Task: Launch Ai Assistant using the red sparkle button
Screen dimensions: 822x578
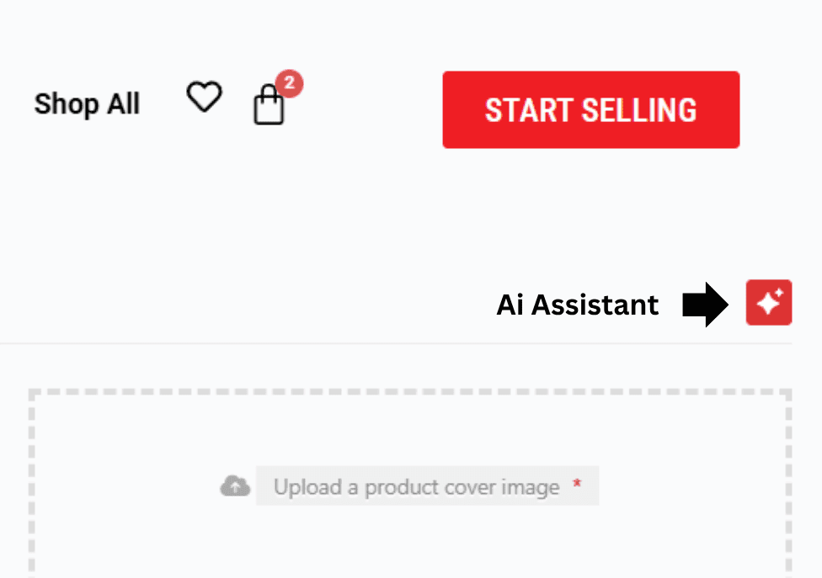Action: coord(768,303)
